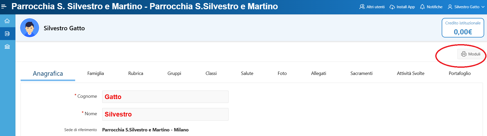Go to the home sidebar icon

pos(7,21)
